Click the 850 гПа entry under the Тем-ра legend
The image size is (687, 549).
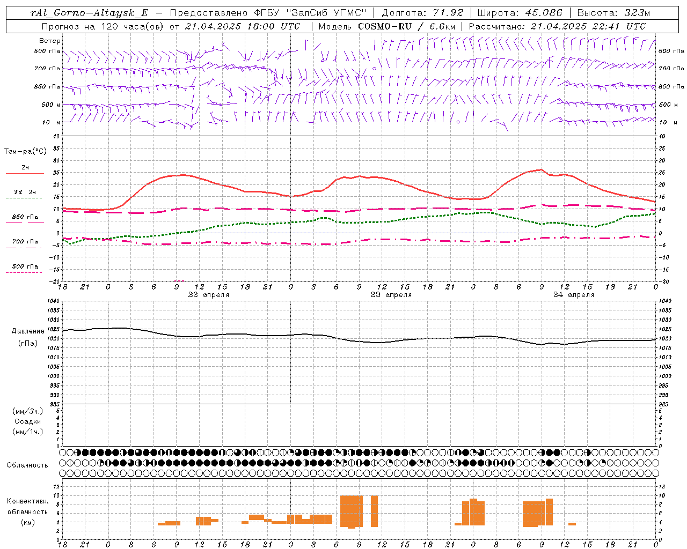(x=25, y=217)
